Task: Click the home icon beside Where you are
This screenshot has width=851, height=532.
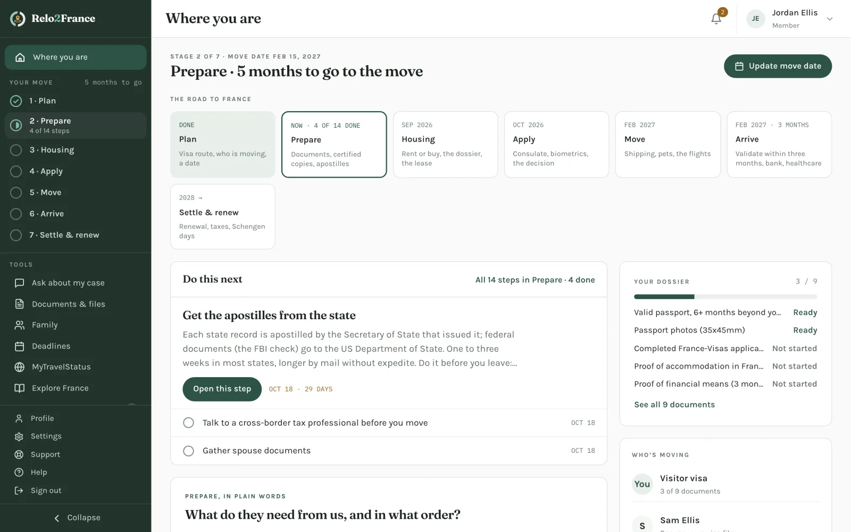Action: (x=20, y=57)
